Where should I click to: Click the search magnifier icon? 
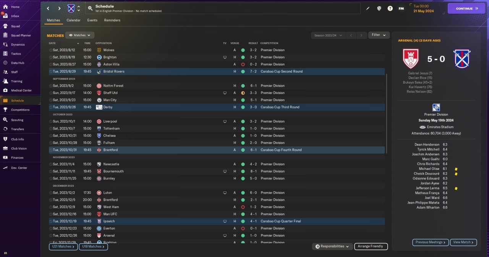click(90, 8)
